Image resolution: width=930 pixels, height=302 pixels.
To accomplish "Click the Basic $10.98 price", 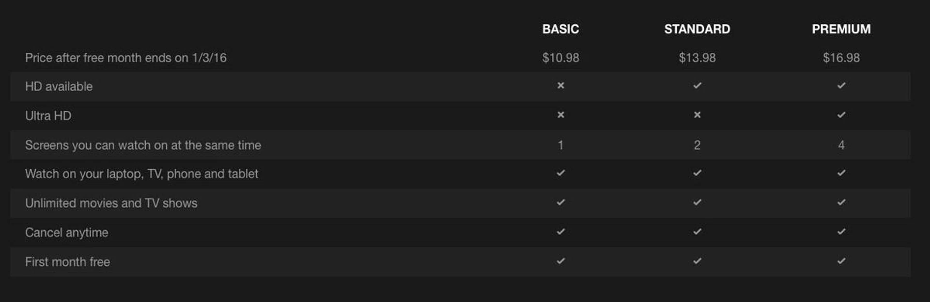I will (x=560, y=58).
